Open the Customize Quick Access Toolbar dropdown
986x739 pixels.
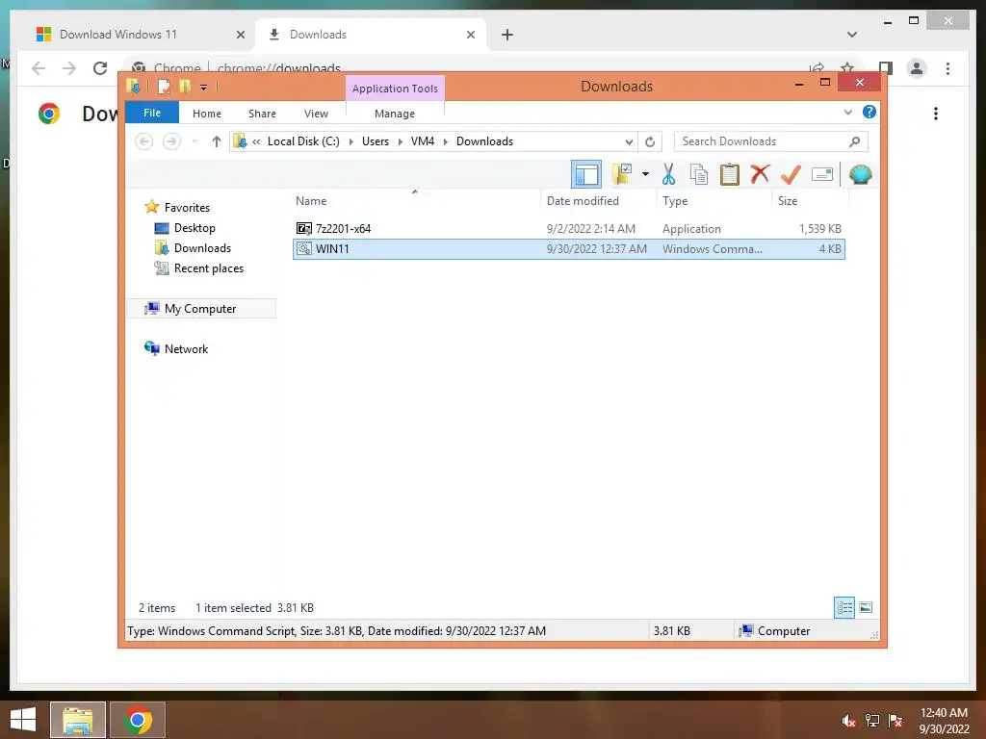(204, 87)
